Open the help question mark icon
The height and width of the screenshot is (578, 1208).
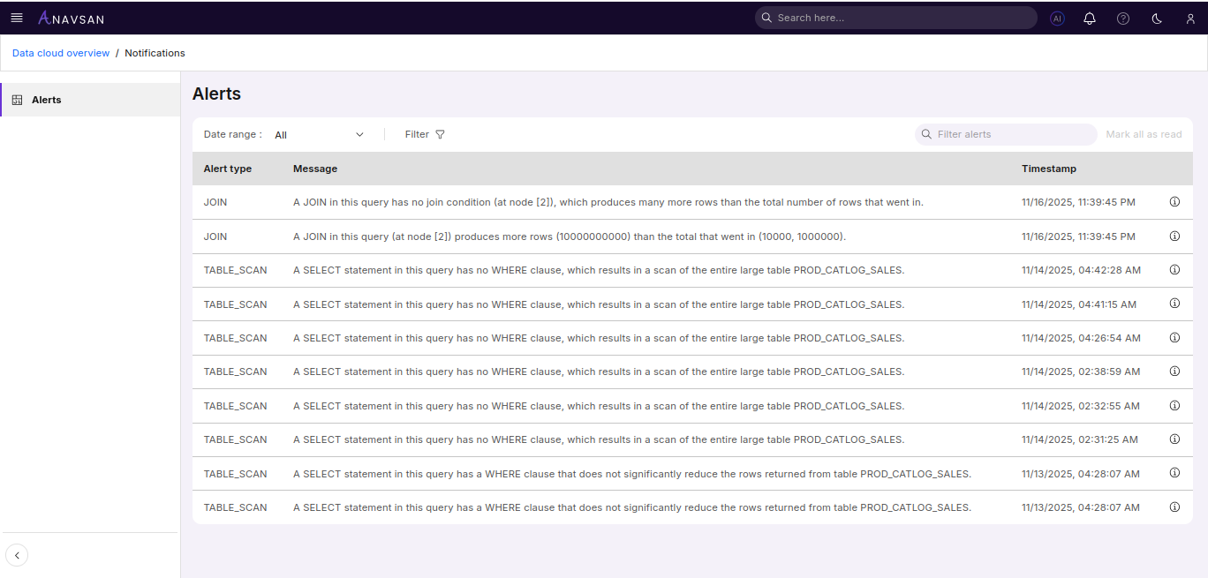click(1122, 18)
